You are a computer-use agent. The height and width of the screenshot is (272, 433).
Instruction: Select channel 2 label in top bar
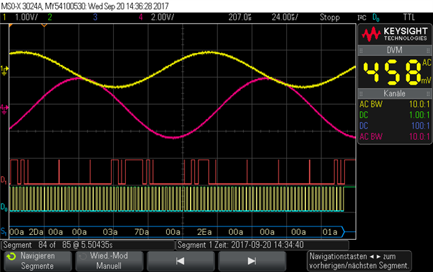[x=50, y=17]
